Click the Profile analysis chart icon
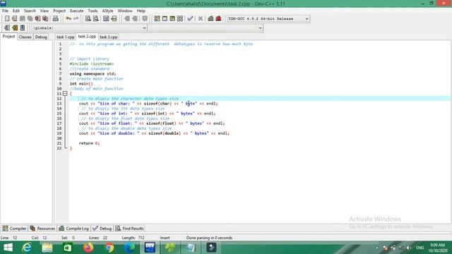 pyautogui.click(x=210, y=19)
